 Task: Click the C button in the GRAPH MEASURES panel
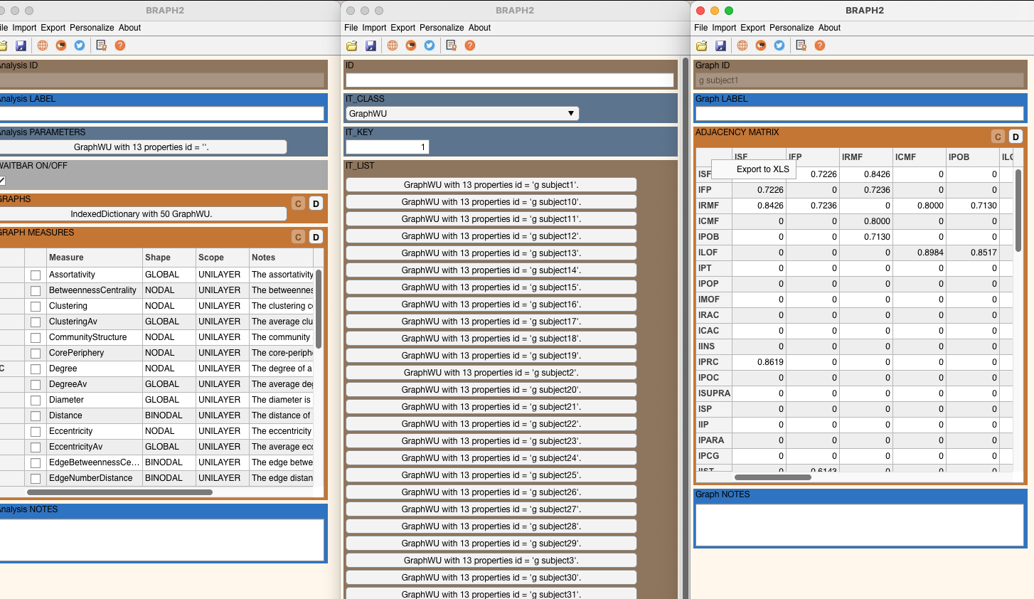click(299, 237)
